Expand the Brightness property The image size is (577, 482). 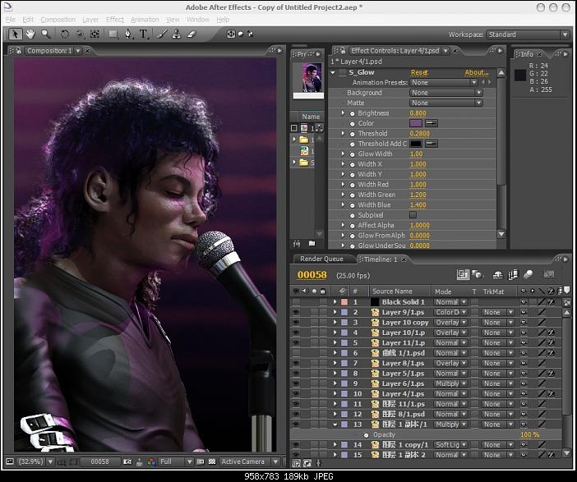[x=343, y=112]
